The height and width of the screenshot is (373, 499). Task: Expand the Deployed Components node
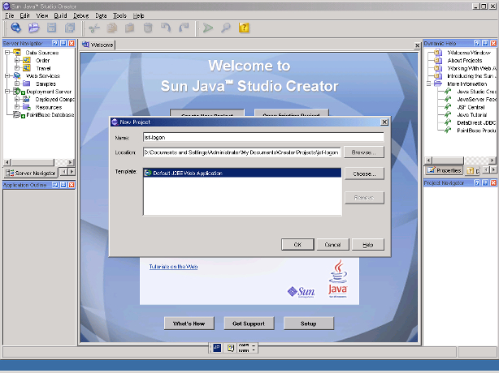click(17, 100)
